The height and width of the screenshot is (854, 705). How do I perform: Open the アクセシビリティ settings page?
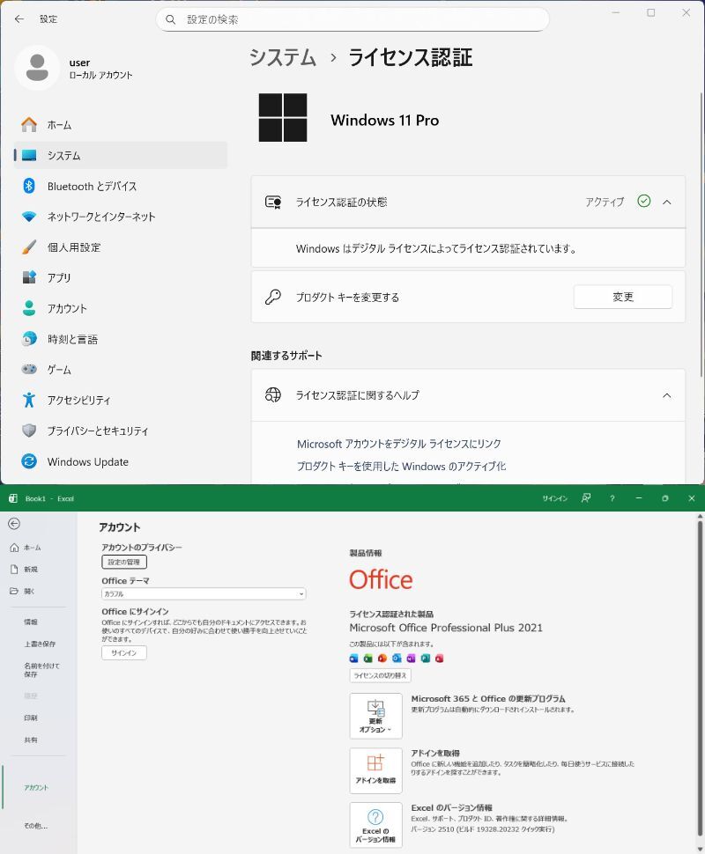coord(78,400)
